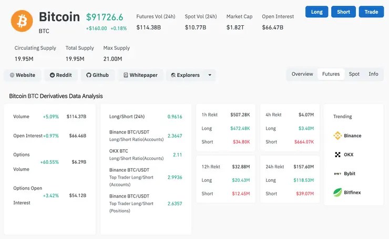The image size is (389, 239).
Task: Click the Spot Vol value $10.77B
Action: point(196,27)
